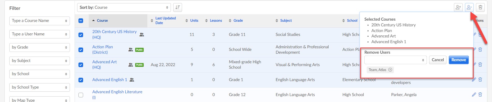The width and height of the screenshot is (492, 102).
Task: Click the Cancel button in Remove Users
Action: (438, 60)
